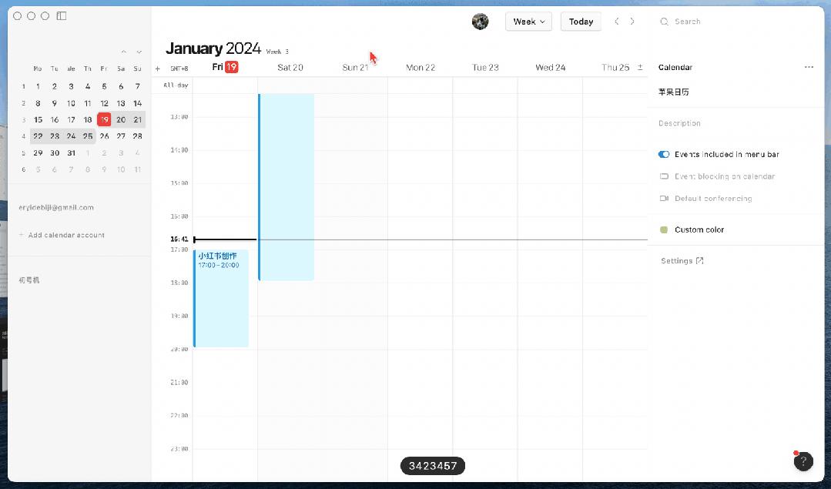Go to next week with the right arrow
Viewport: 831px width, 489px height.
[x=632, y=21]
